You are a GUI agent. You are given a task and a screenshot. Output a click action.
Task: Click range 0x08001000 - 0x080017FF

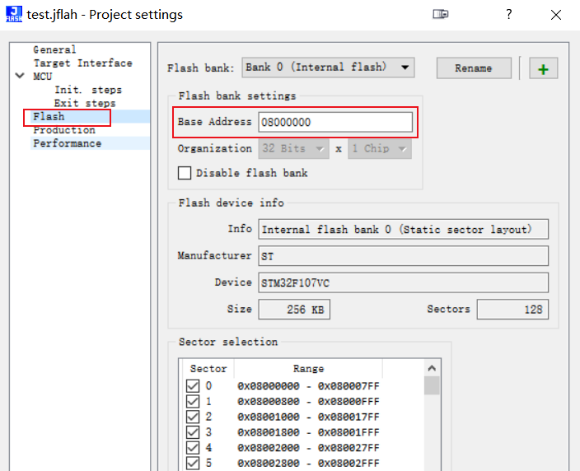click(x=308, y=417)
